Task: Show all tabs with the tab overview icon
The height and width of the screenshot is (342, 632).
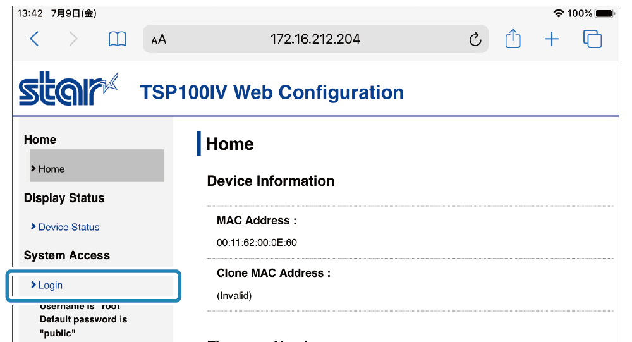Action: tap(592, 39)
